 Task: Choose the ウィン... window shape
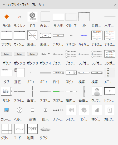point(19,36)
